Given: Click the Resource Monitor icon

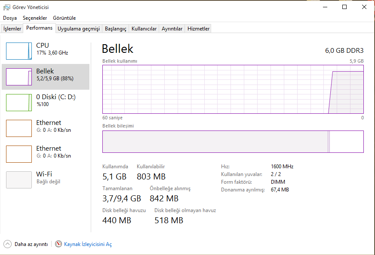Looking at the screenshot, I should (58, 244).
